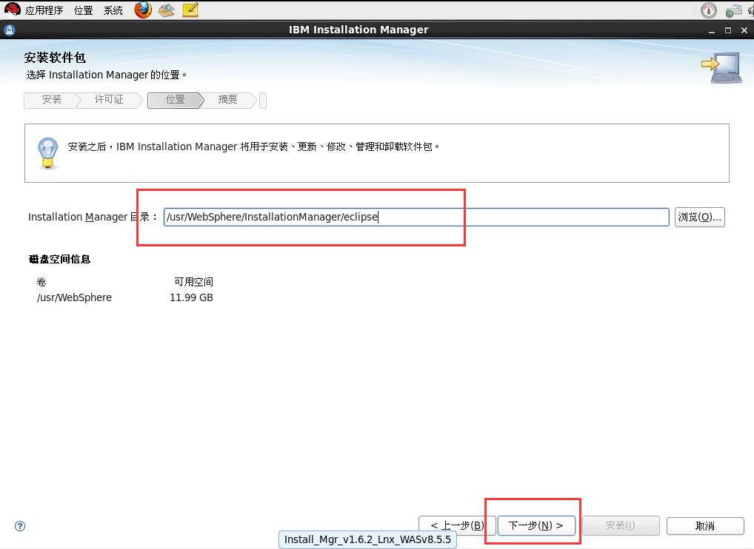Viewport: 754px width, 549px height.
Task: Click the 卷 column header
Action: tap(41, 282)
